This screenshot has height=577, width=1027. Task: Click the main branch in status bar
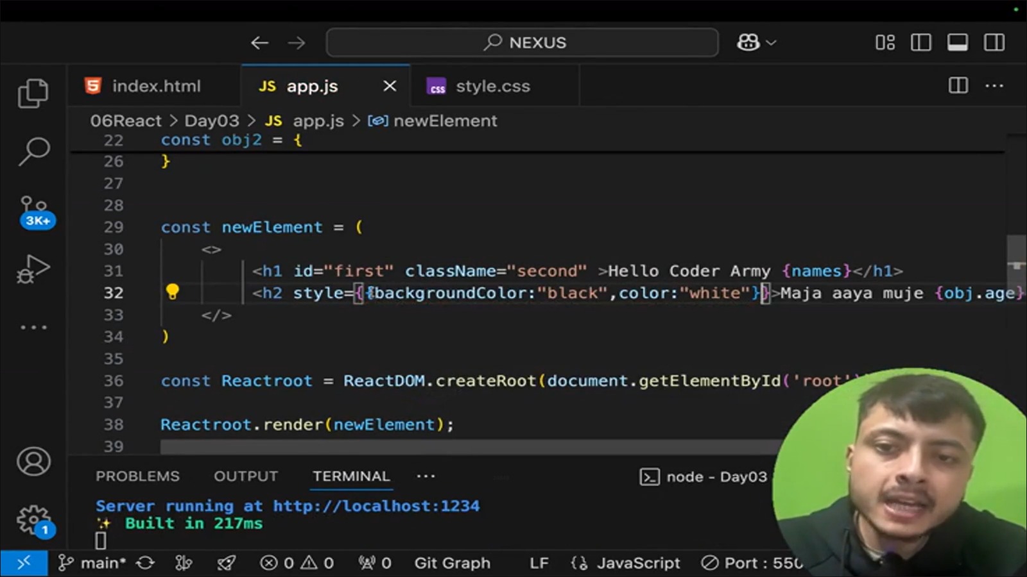click(x=92, y=563)
